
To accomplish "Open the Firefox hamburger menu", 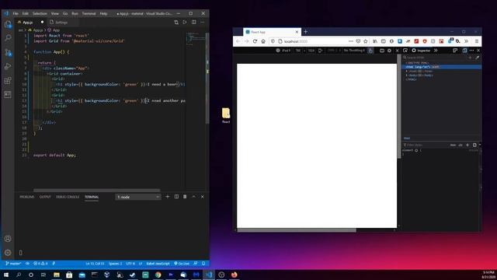I will (476, 41).
